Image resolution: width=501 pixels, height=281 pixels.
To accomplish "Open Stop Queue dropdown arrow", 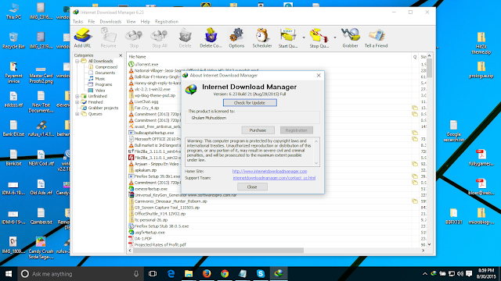I will point(335,37).
